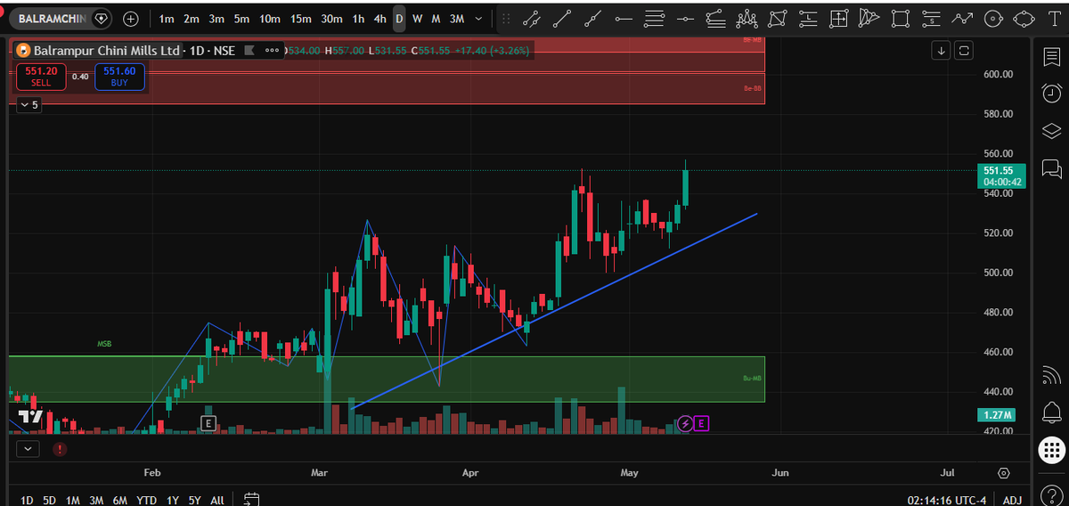
Task: Switch to the 3M interval in top bar
Action: 457,18
